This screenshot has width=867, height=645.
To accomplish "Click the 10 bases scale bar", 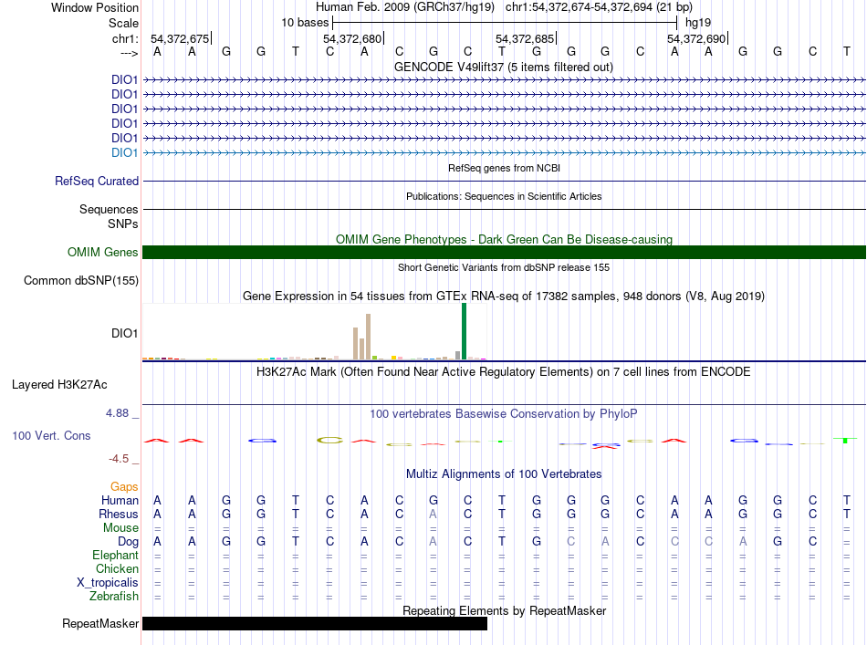I will pos(505,23).
